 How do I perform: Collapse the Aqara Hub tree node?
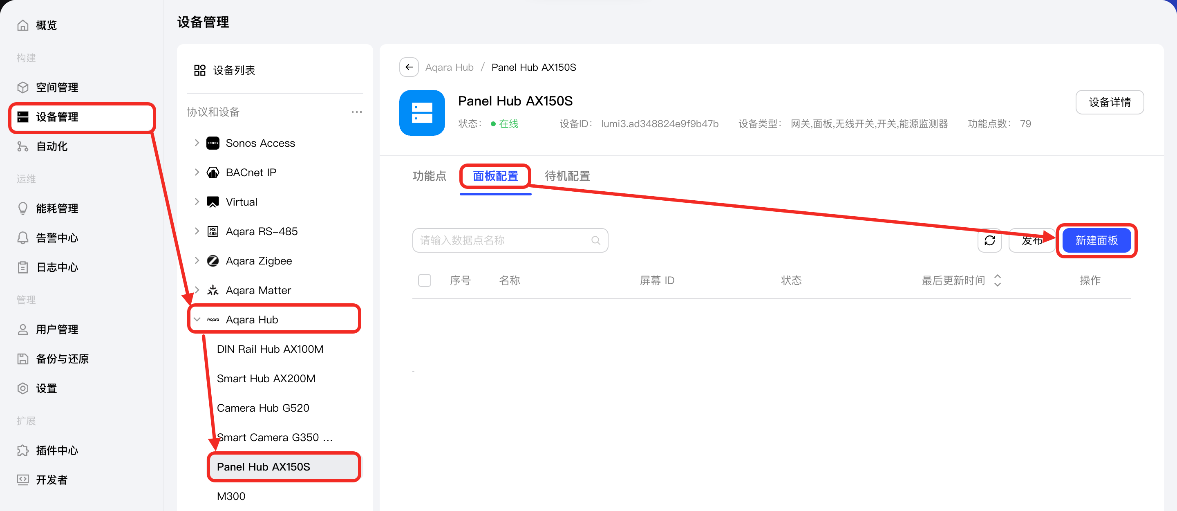click(197, 320)
